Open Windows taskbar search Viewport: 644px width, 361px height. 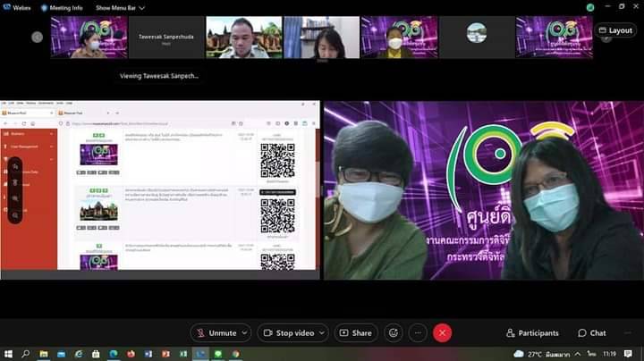[x=25, y=354]
